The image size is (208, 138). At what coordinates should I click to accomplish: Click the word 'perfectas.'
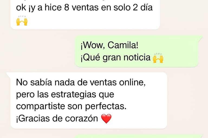106,106
